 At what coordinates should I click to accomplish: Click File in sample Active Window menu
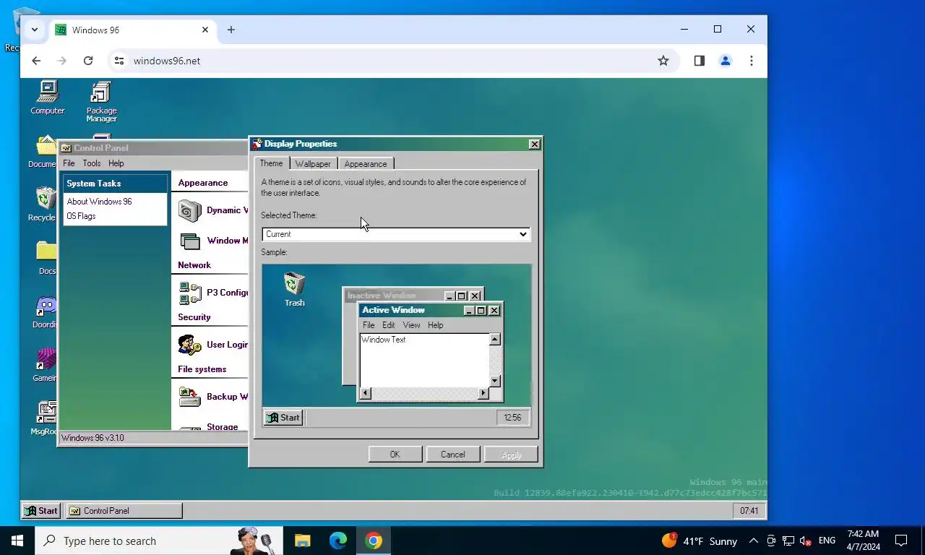click(369, 325)
